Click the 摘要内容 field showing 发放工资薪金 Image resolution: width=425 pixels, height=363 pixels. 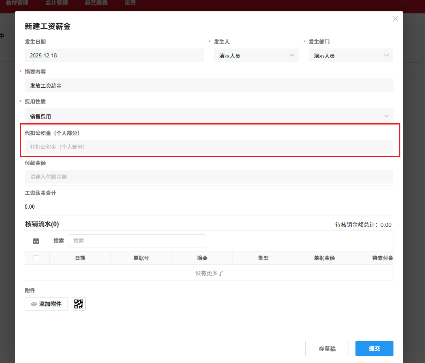point(209,85)
